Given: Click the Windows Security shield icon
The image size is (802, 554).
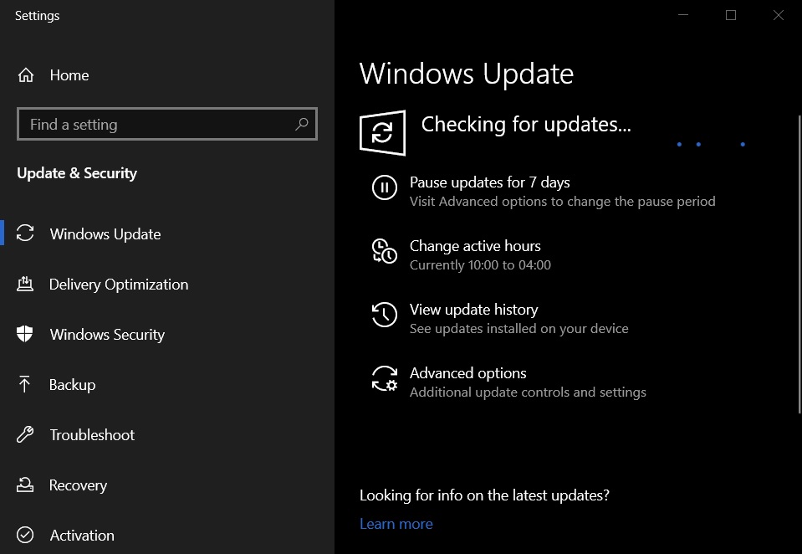Looking at the screenshot, I should coord(25,335).
